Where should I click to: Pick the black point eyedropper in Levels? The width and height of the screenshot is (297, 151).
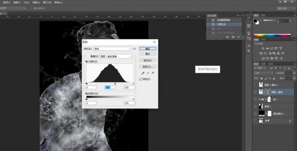point(143,73)
